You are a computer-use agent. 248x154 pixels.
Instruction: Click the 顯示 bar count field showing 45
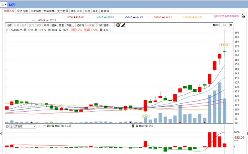(225, 25)
